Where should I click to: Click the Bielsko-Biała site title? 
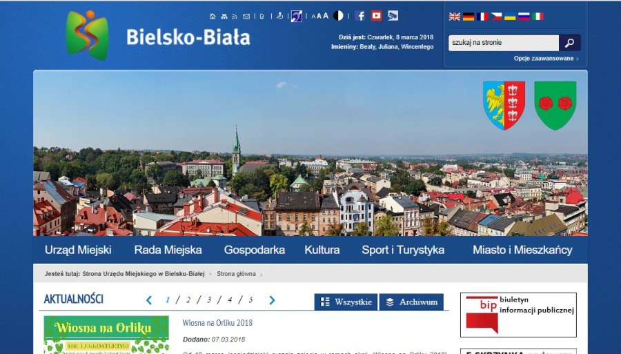point(188,37)
